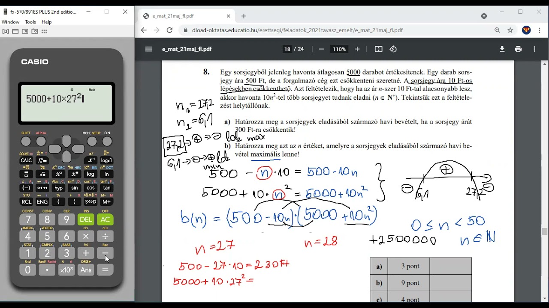Tap the green AC key
Viewport: 549px width, 308px height.
point(105,219)
